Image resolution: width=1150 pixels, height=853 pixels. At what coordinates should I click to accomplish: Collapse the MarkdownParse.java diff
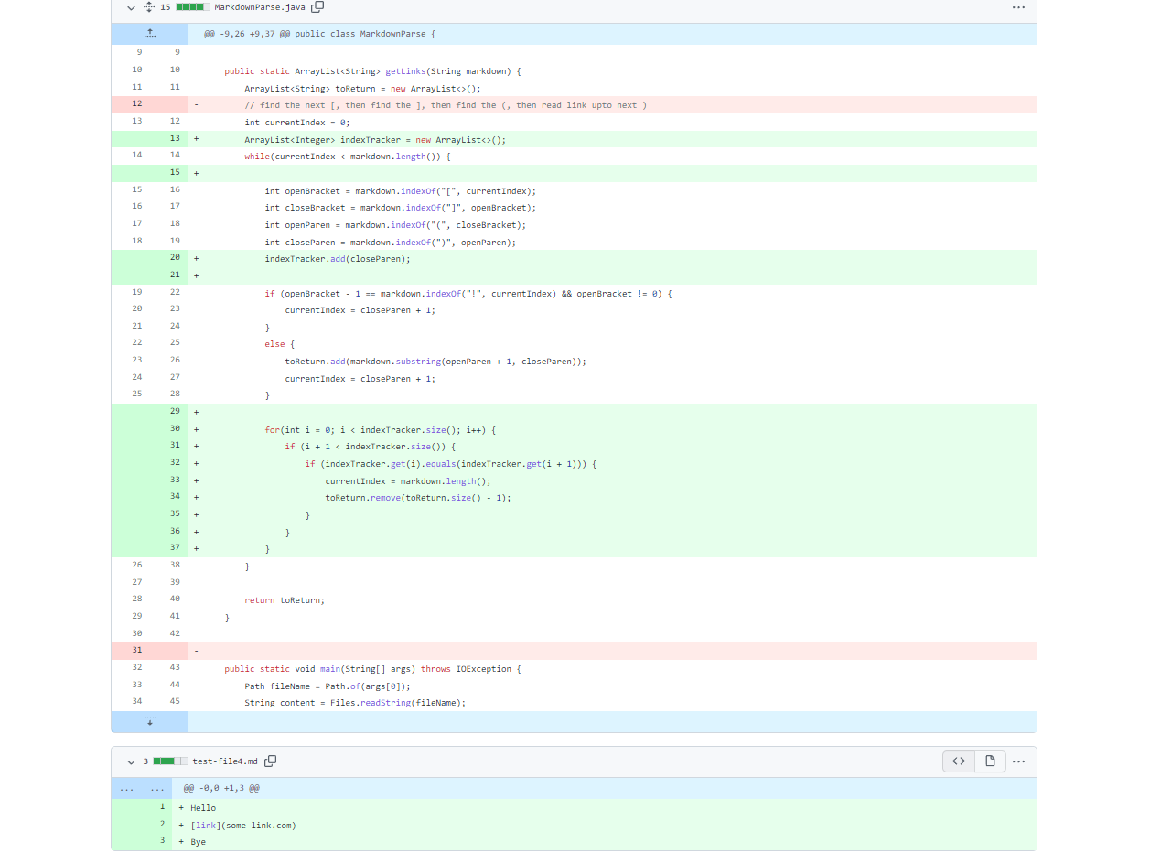[131, 7]
